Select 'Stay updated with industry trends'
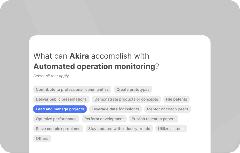Viewport: 240px width, 153px height. point(119,129)
